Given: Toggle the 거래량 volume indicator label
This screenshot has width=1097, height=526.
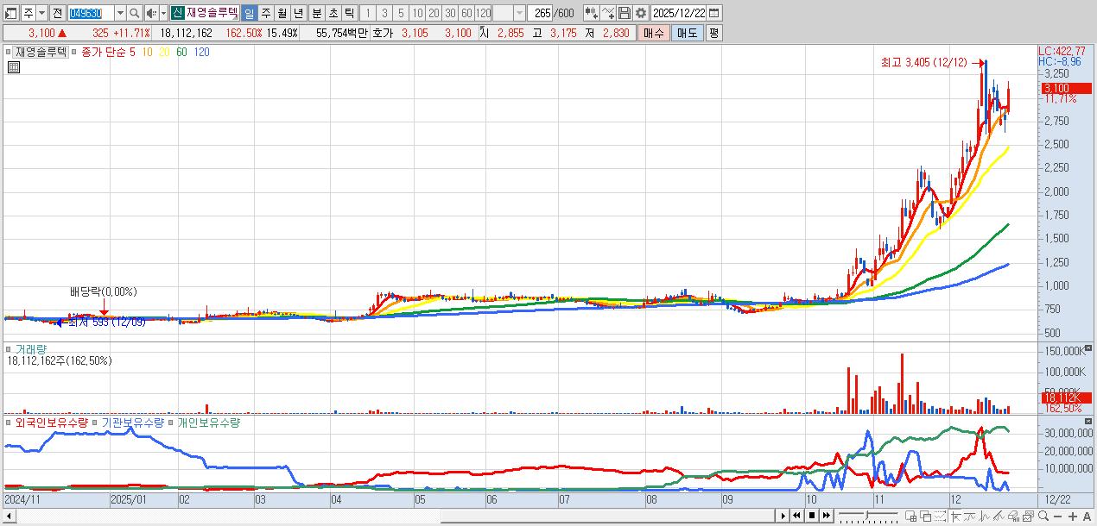Looking at the screenshot, I should tap(32, 349).
